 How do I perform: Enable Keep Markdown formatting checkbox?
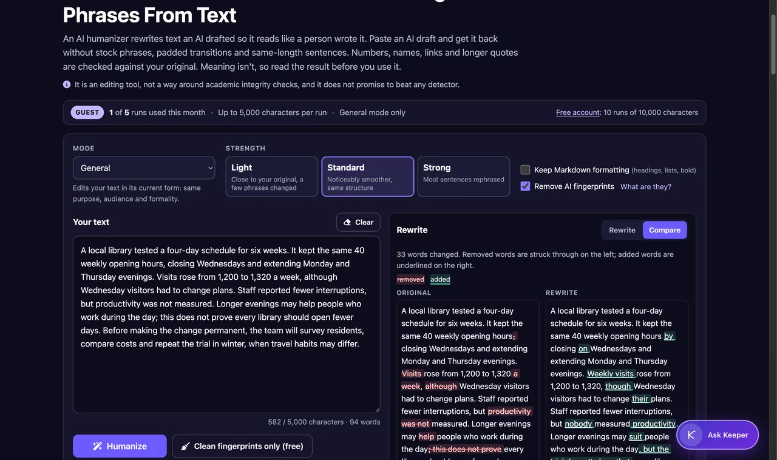[x=525, y=170]
